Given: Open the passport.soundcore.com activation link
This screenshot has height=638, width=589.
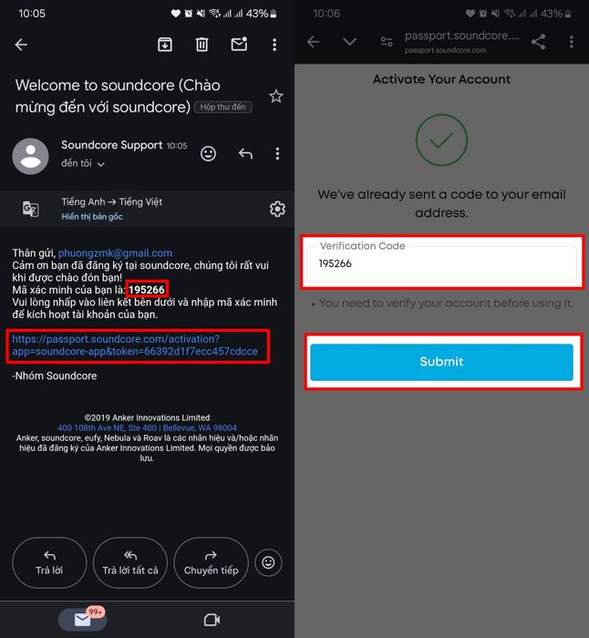Looking at the screenshot, I should tap(135, 345).
